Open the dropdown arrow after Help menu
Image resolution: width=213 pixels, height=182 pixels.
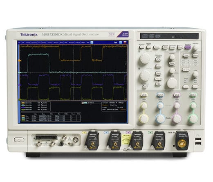(92, 43)
